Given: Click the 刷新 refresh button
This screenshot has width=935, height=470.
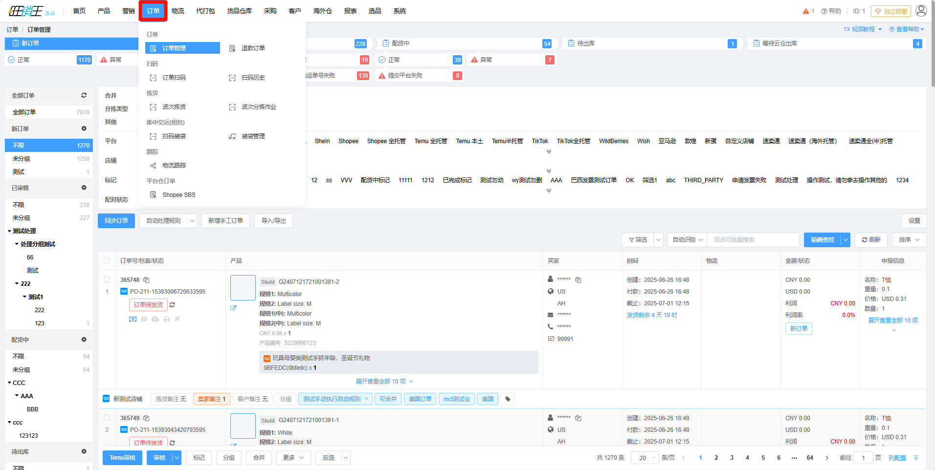Looking at the screenshot, I should pyautogui.click(x=871, y=240).
